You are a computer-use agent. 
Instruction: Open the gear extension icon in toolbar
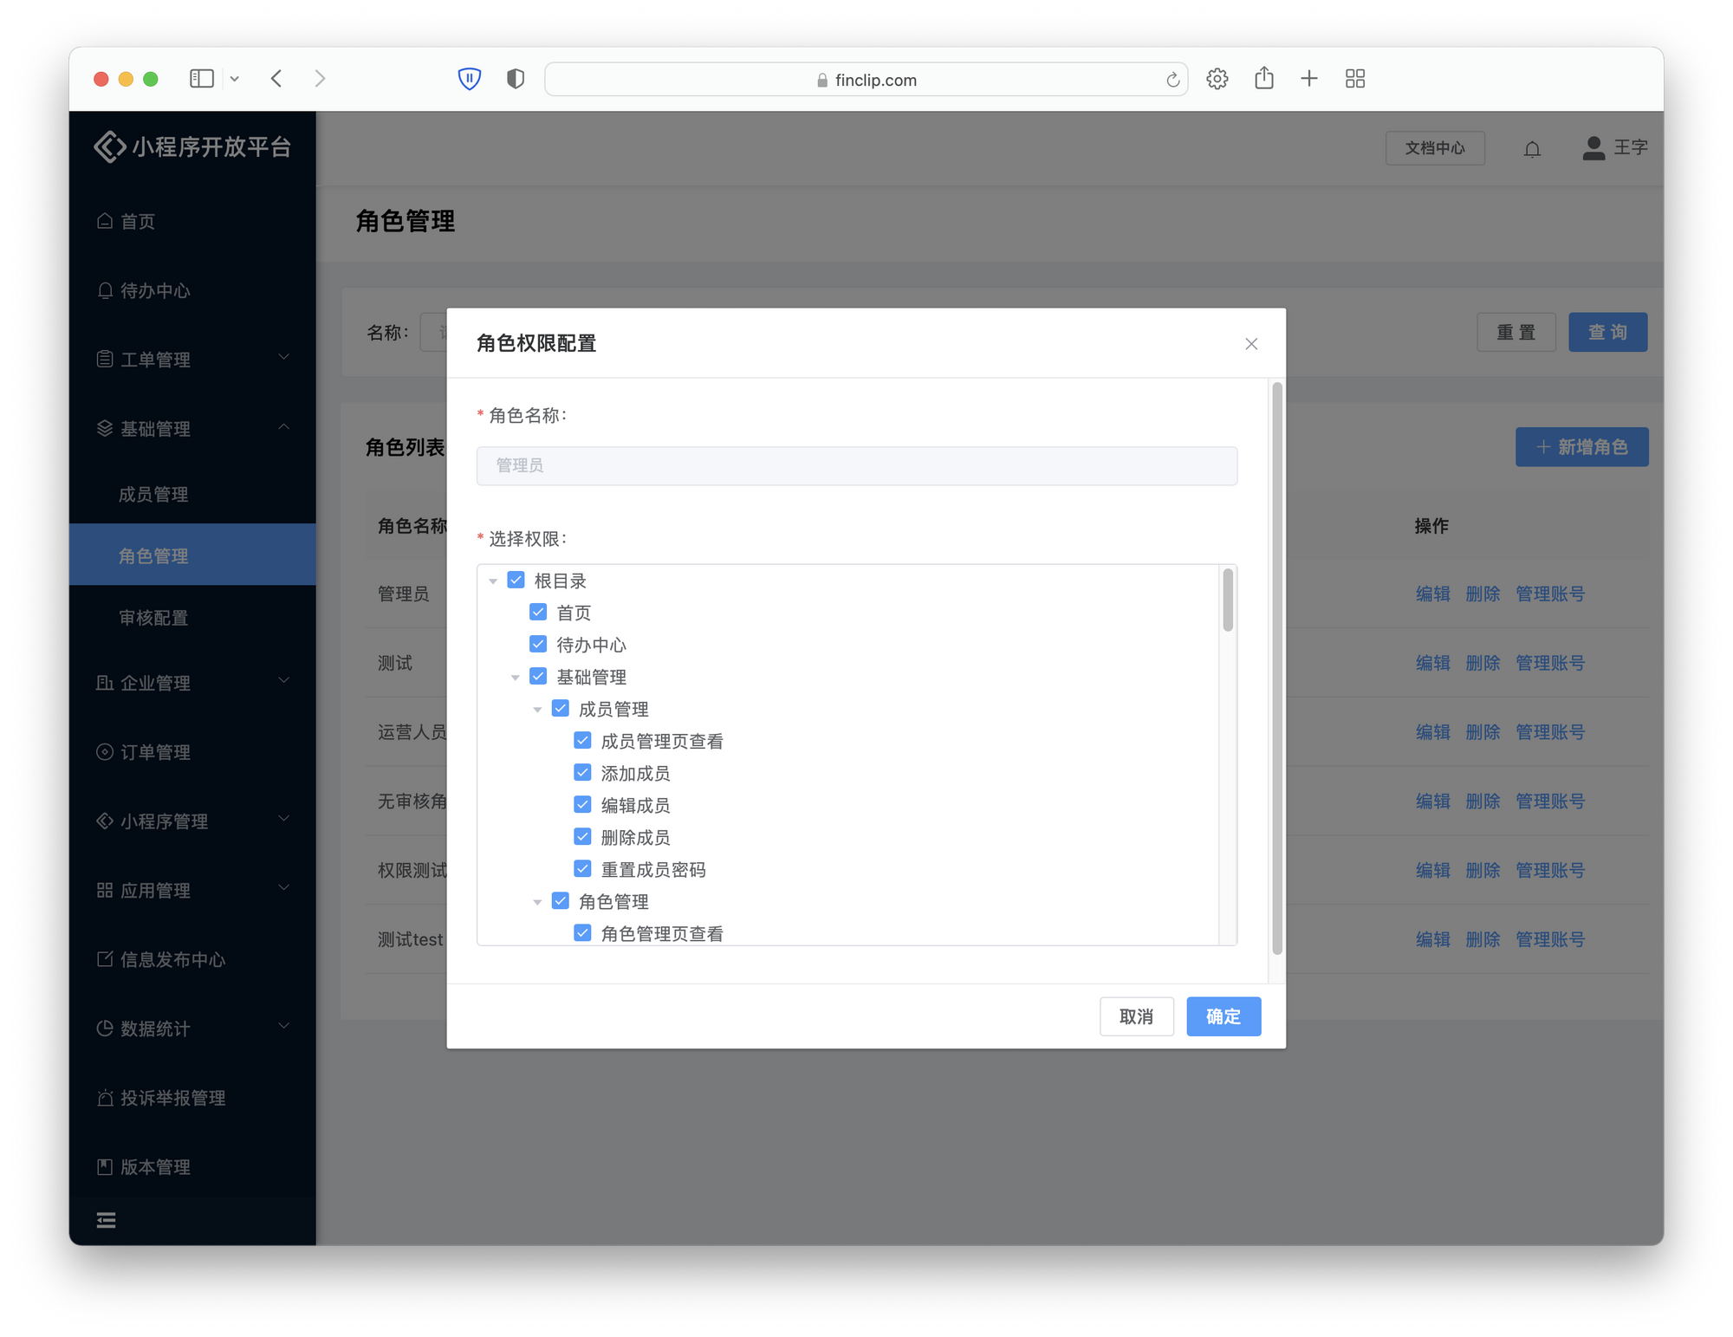(x=1217, y=79)
